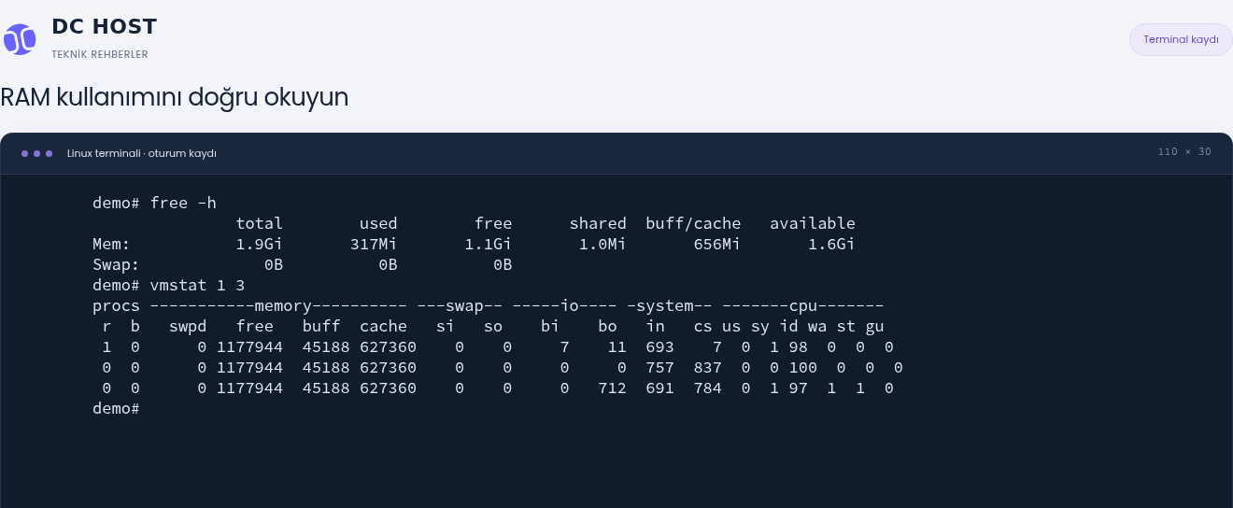Screen dimensions: 1233x508
Task: Click the 'Mem:' row label
Action: pyautogui.click(x=111, y=244)
